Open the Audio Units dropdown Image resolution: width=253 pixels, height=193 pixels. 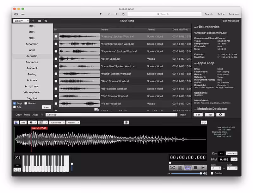(x=57, y=123)
